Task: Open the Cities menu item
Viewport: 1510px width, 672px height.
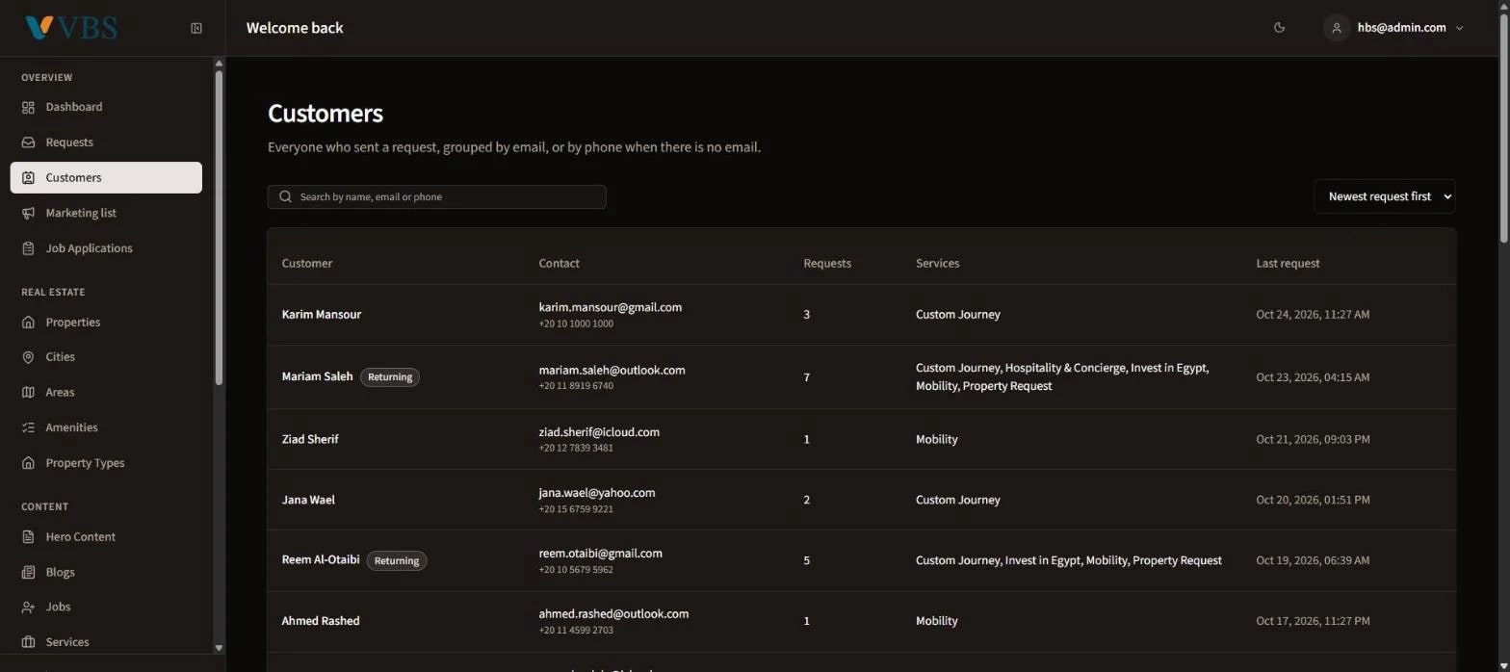Action: click(106, 357)
